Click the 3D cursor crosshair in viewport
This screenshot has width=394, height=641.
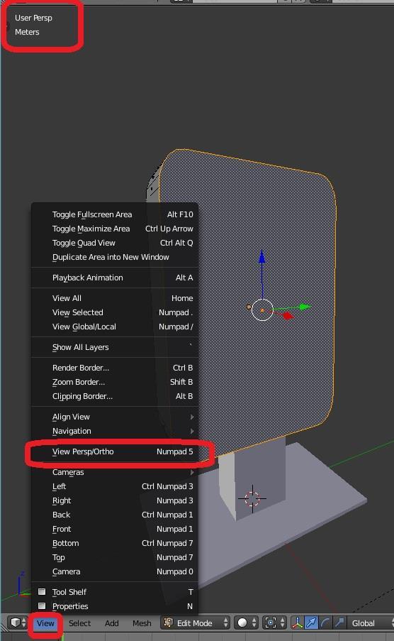(x=252, y=498)
